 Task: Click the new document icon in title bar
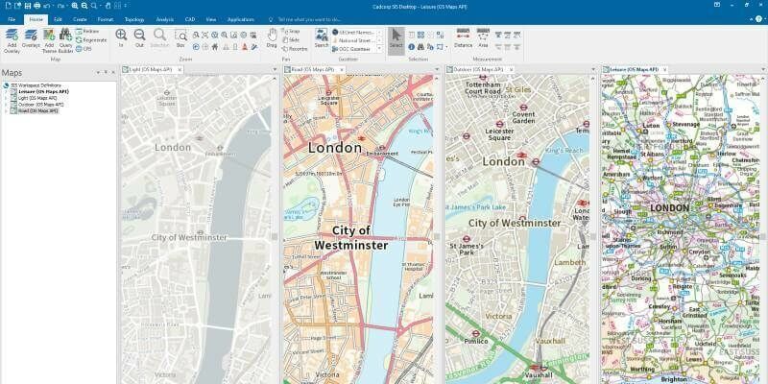click(x=8, y=6)
